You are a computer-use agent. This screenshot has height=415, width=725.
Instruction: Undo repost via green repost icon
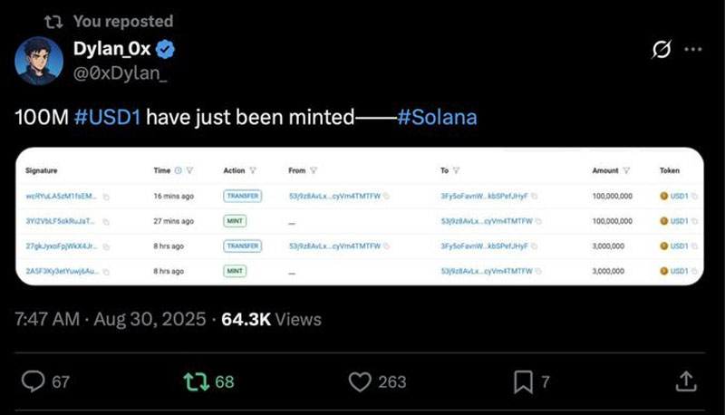[197, 382]
